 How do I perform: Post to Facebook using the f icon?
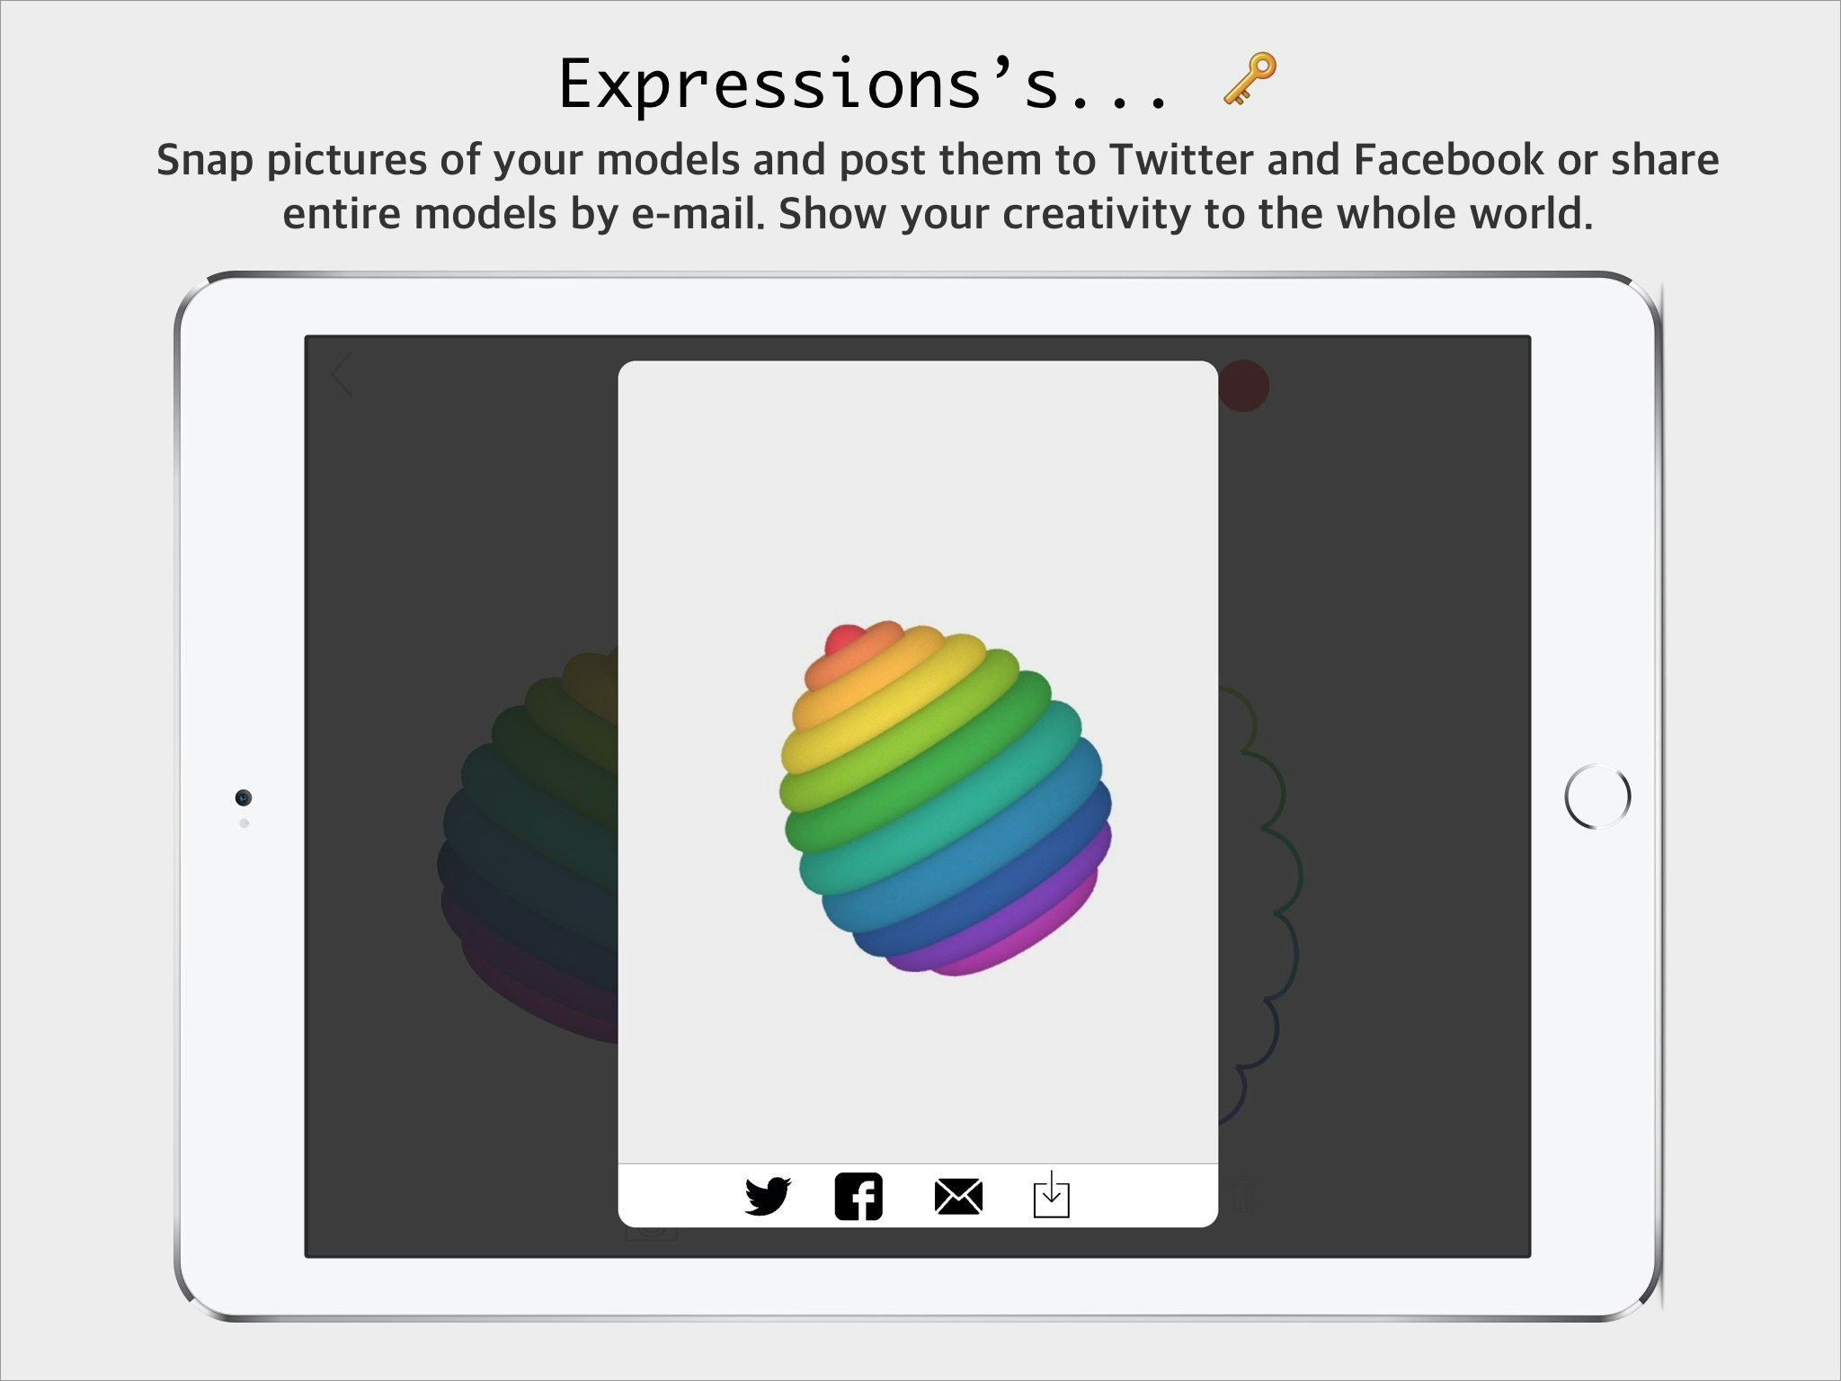tap(858, 1197)
